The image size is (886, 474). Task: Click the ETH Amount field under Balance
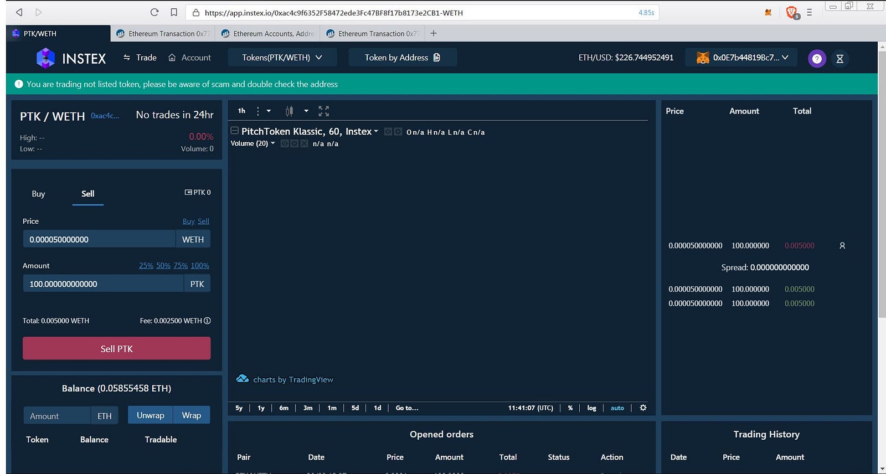click(x=56, y=416)
